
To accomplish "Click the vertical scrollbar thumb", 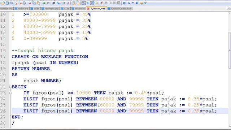I will (x=230, y=50).
